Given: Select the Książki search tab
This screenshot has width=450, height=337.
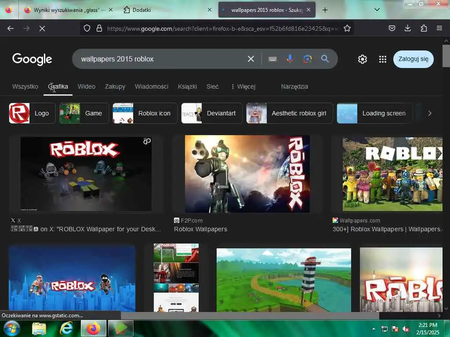Looking at the screenshot, I should (x=187, y=86).
